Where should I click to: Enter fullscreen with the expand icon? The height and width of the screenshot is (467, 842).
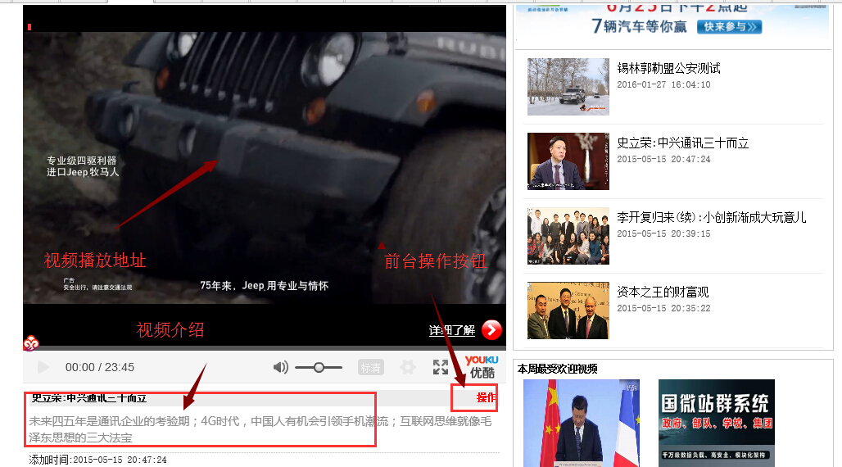point(441,367)
